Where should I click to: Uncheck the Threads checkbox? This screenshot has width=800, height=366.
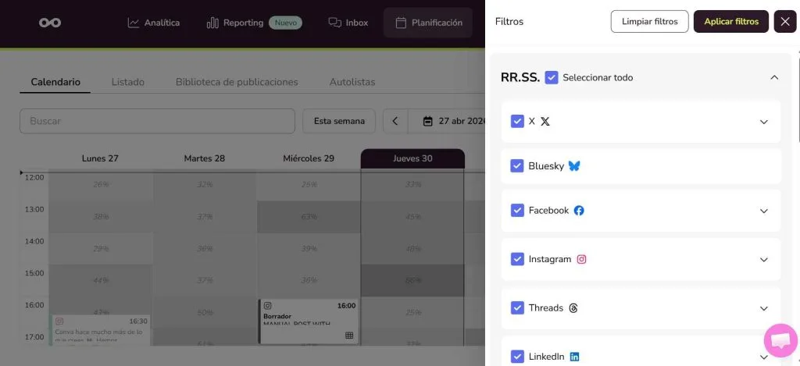[517, 308]
